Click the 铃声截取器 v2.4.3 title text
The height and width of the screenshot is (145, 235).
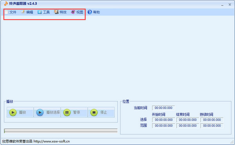pyautogui.click(x=23, y=4)
